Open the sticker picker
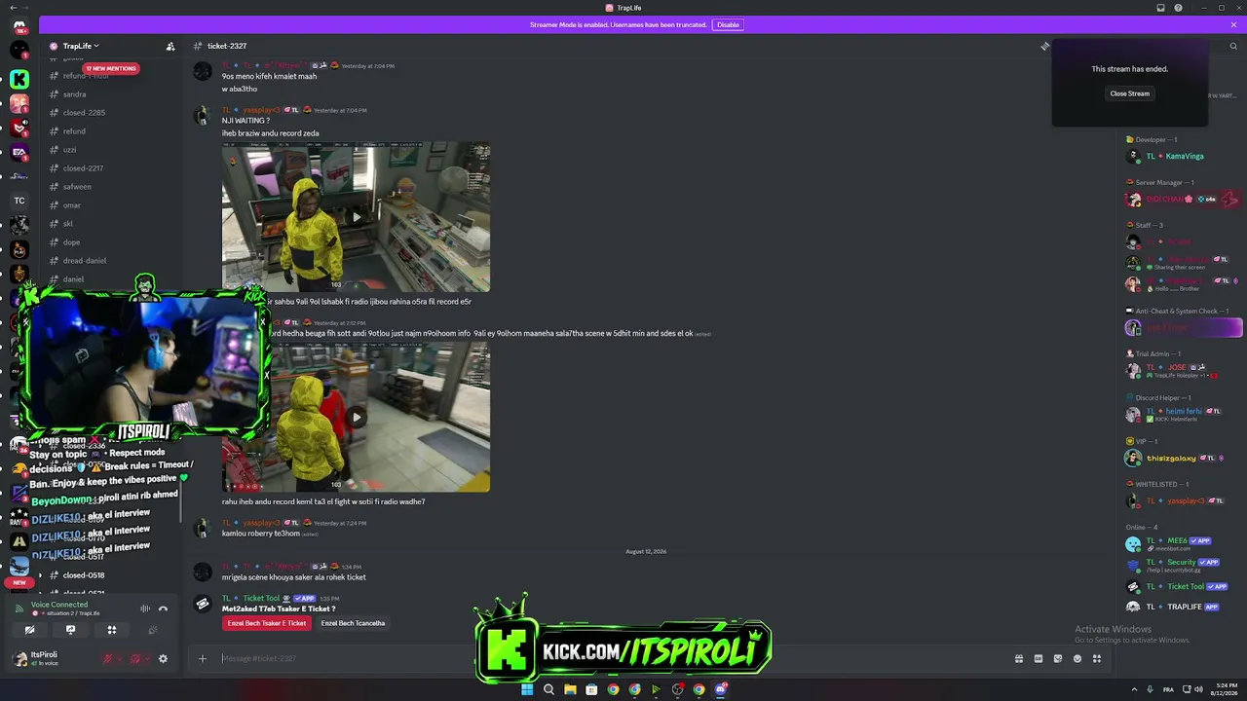The width and height of the screenshot is (1247, 701). point(1058,658)
